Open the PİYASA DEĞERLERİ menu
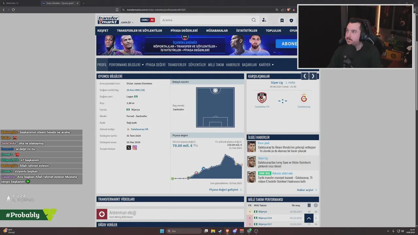Viewport: 418px width, 235px height. (x=184, y=31)
